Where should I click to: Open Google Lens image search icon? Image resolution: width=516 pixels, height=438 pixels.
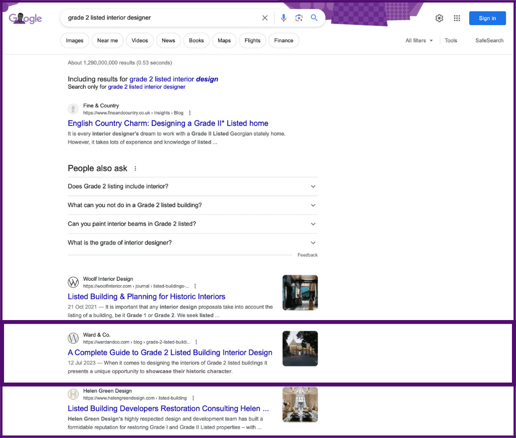click(299, 18)
